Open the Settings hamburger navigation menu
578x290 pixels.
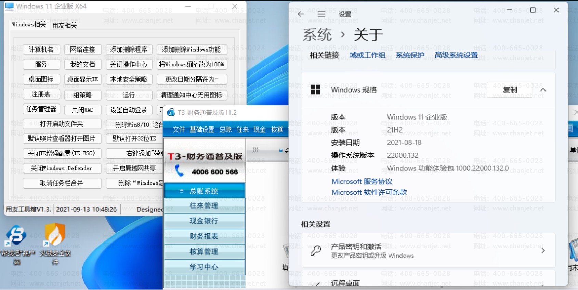(x=321, y=14)
